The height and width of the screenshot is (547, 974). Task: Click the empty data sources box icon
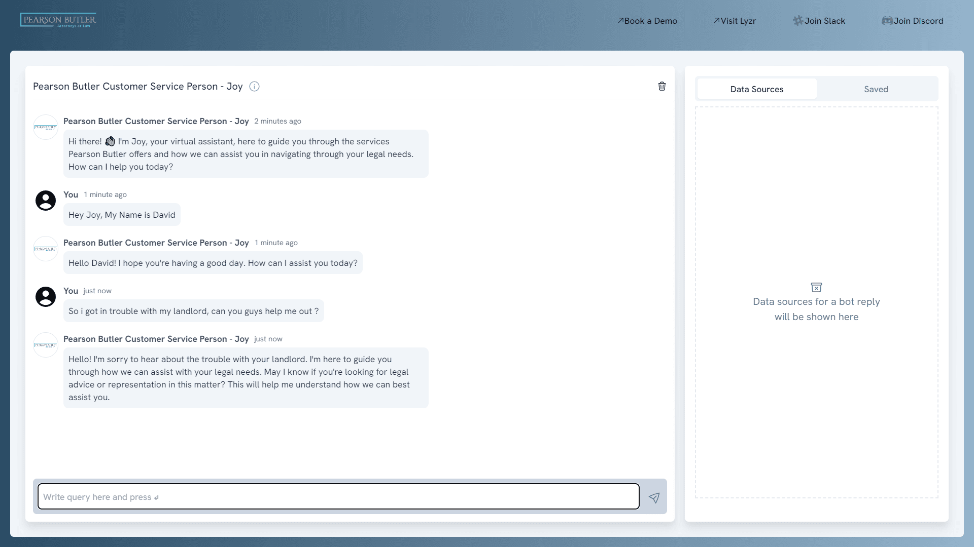tap(816, 287)
